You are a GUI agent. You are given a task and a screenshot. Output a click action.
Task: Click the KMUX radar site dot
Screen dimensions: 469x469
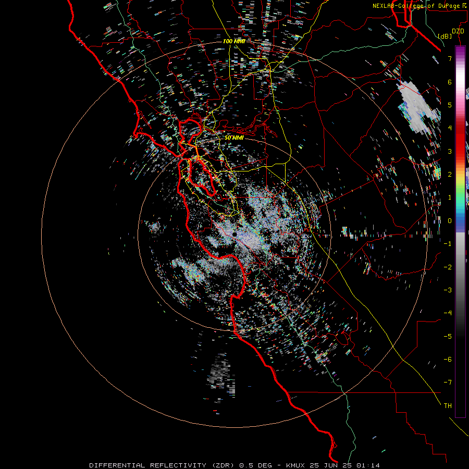(x=235, y=234)
